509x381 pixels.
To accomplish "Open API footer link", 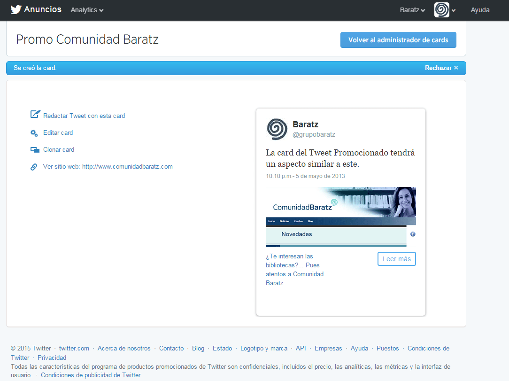I will click(301, 348).
